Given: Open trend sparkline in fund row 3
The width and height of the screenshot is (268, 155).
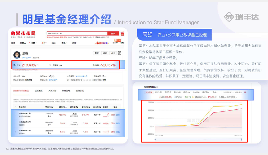Looking at the screenshot, I should 106,132.
